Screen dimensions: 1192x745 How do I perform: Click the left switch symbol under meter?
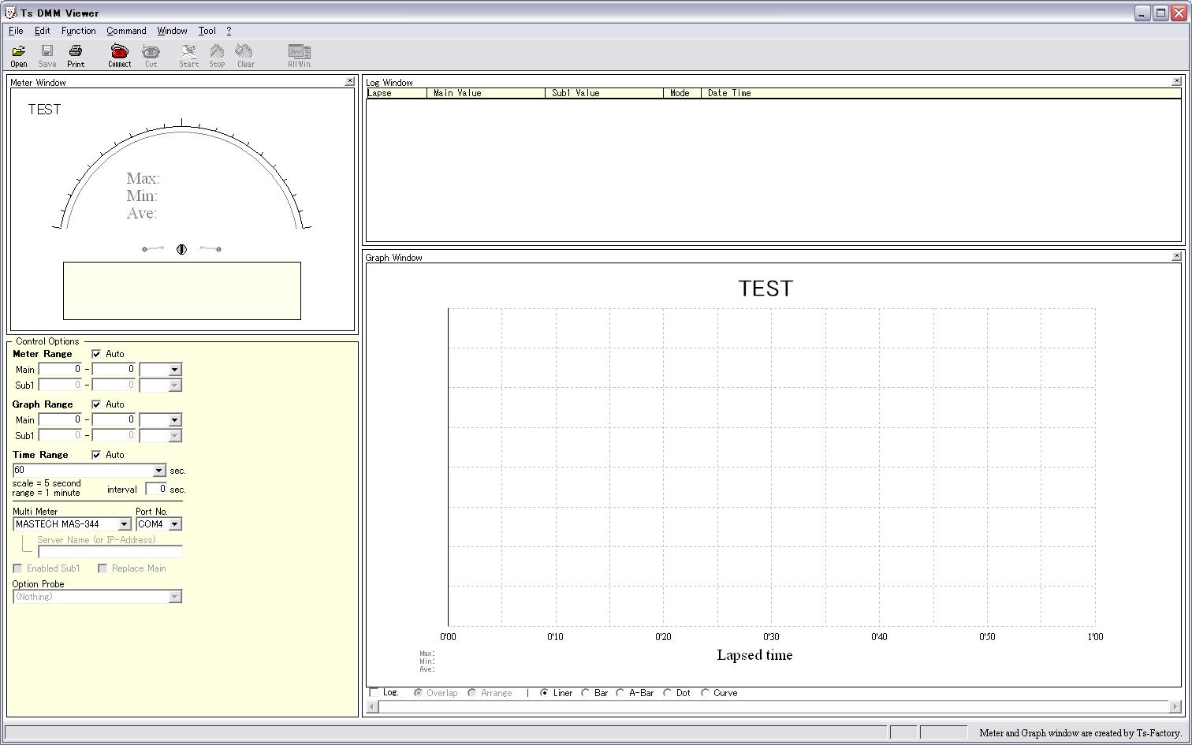click(153, 249)
